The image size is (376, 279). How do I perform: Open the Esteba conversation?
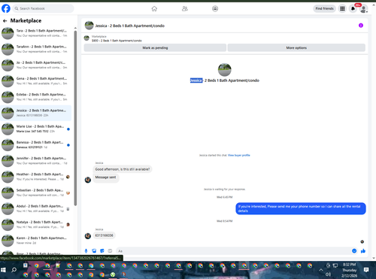click(36, 97)
